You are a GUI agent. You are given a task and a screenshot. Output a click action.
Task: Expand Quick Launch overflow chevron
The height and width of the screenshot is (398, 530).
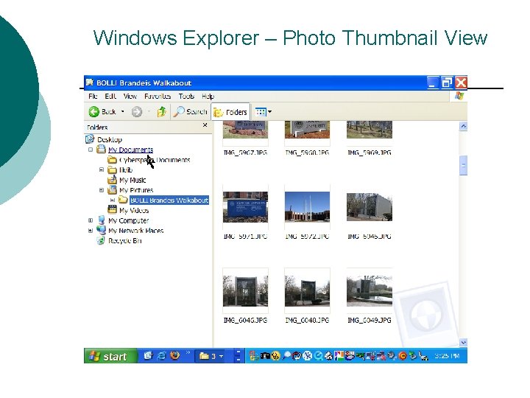(x=188, y=353)
